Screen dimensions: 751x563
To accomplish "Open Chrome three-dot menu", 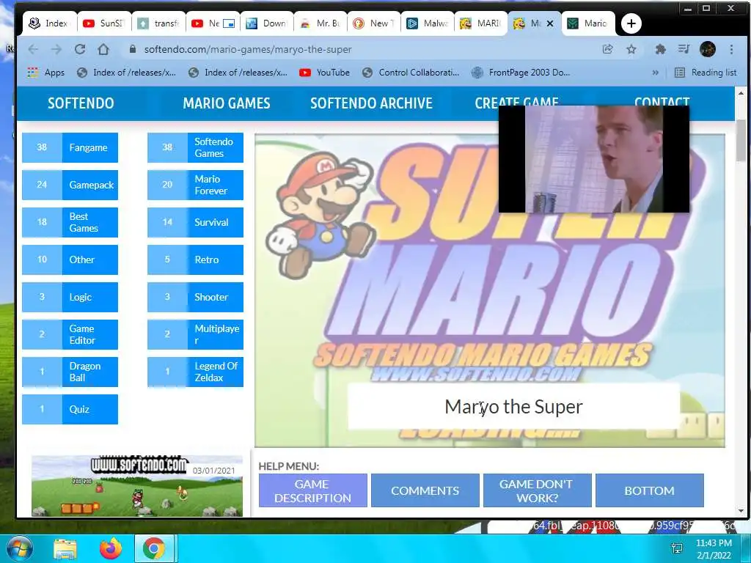I will click(731, 49).
